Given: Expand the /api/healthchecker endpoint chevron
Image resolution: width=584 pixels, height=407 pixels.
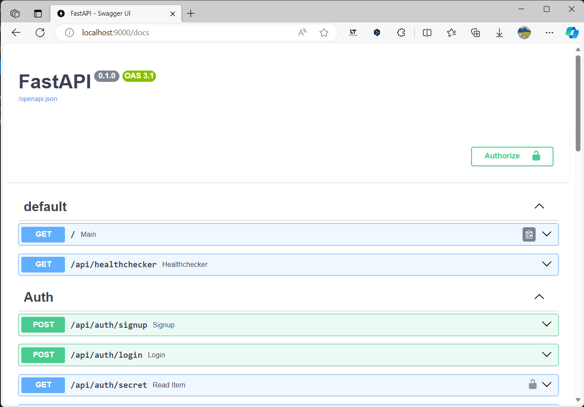Looking at the screenshot, I should coord(547,264).
